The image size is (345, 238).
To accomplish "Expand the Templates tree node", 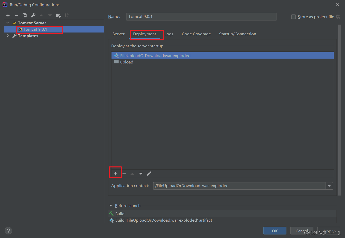I will coord(8,36).
